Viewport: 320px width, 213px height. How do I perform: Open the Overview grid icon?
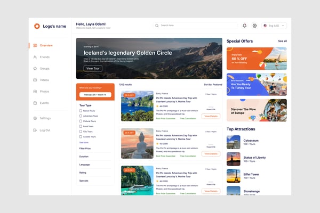35,45
